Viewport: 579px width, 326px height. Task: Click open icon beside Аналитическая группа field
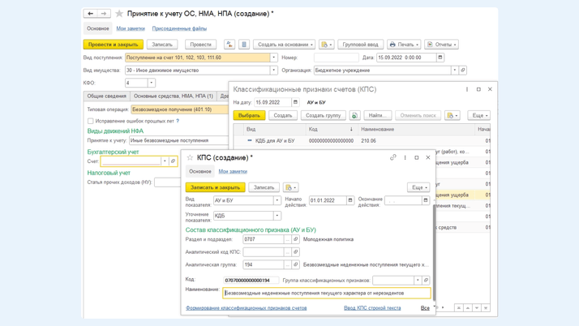[x=296, y=264]
